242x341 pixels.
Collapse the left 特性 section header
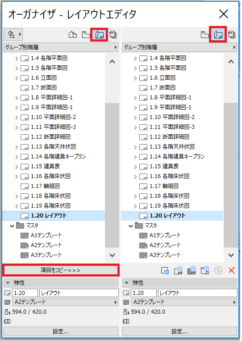click(61, 283)
